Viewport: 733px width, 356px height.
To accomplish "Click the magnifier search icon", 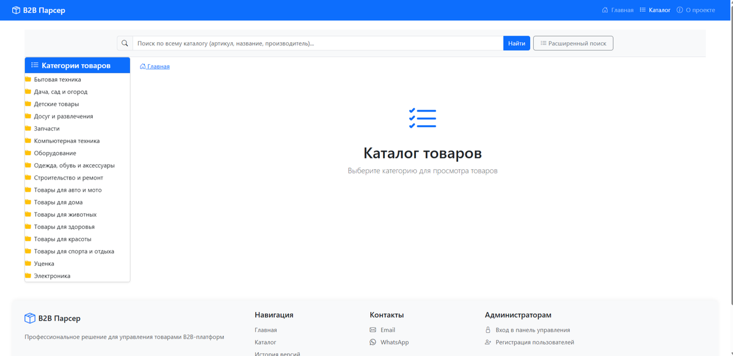I will click(125, 43).
